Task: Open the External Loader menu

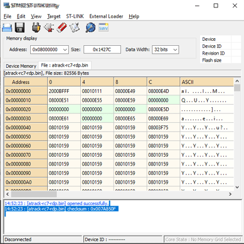Action: tap(106, 16)
